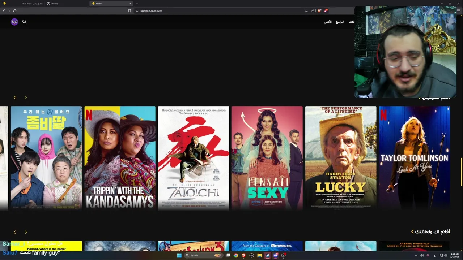This screenshot has height=260, width=463.
Task: Open a new browser tab with plus
Action: point(137,4)
